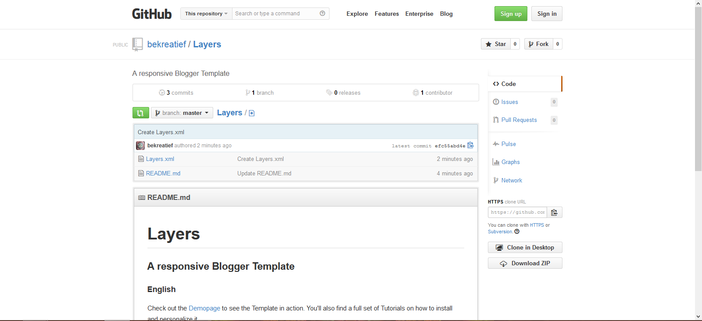The width and height of the screenshot is (702, 321).
Task: Open the Create Layers.xml commit message in file row
Action: (x=261, y=159)
